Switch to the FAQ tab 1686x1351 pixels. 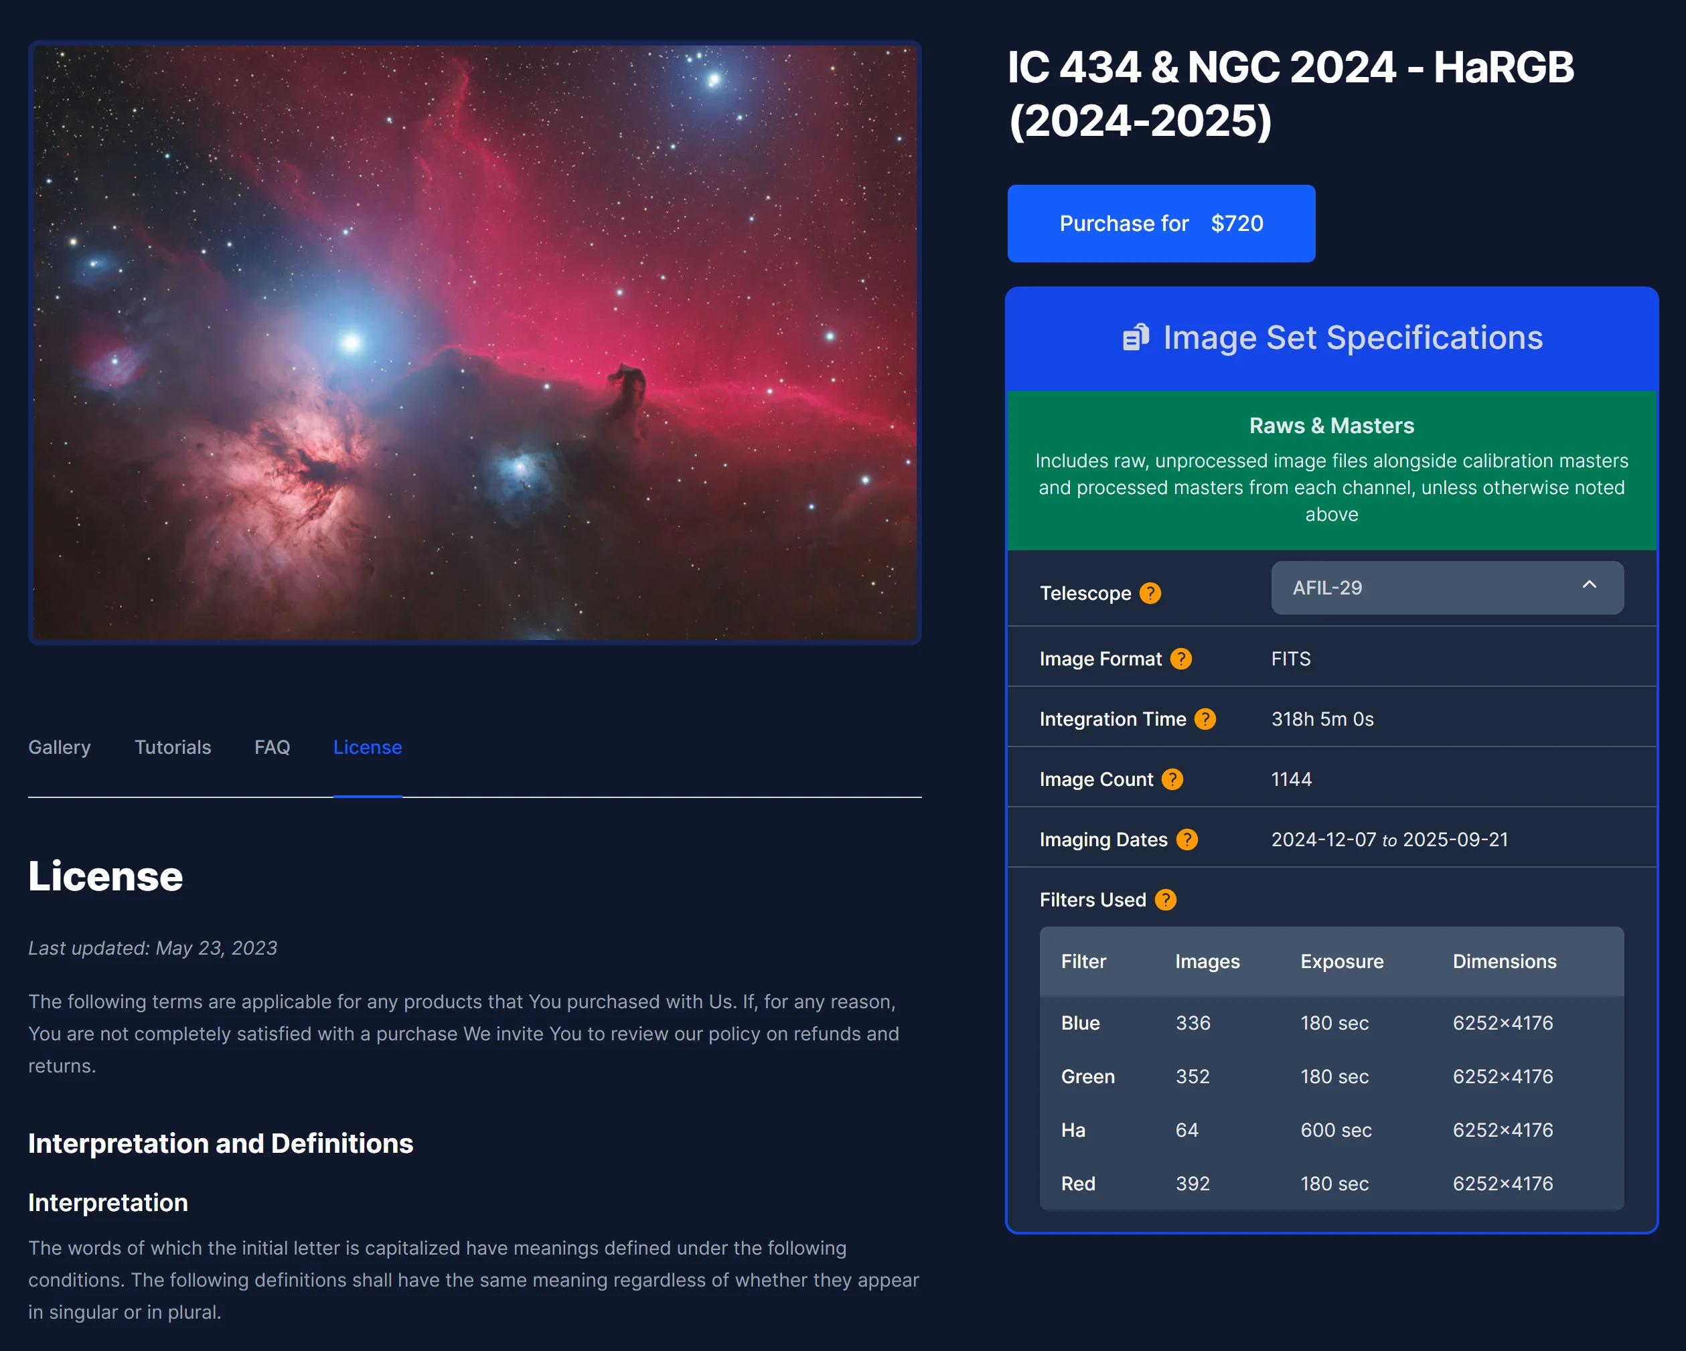pos(272,747)
